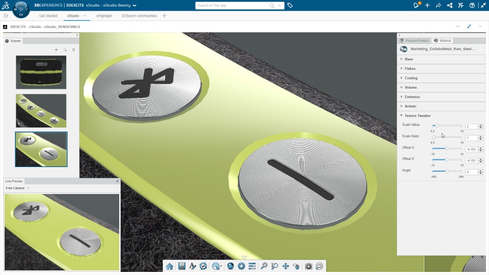Open the 3DSwym communities tab
The height and width of the screenshot is (275, 489).
(139, 16)
